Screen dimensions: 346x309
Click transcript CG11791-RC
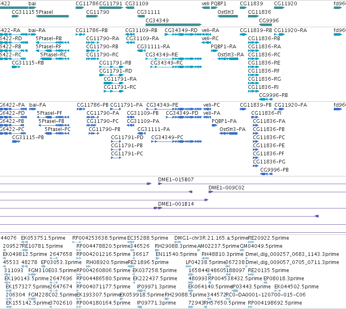120,87
